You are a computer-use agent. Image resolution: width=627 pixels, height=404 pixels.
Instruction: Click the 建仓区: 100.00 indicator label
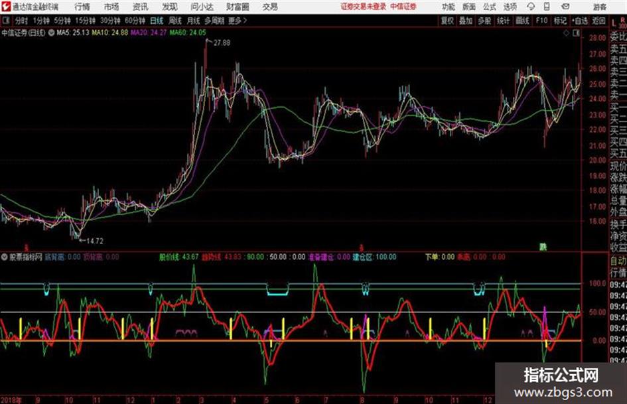(374, 257)
